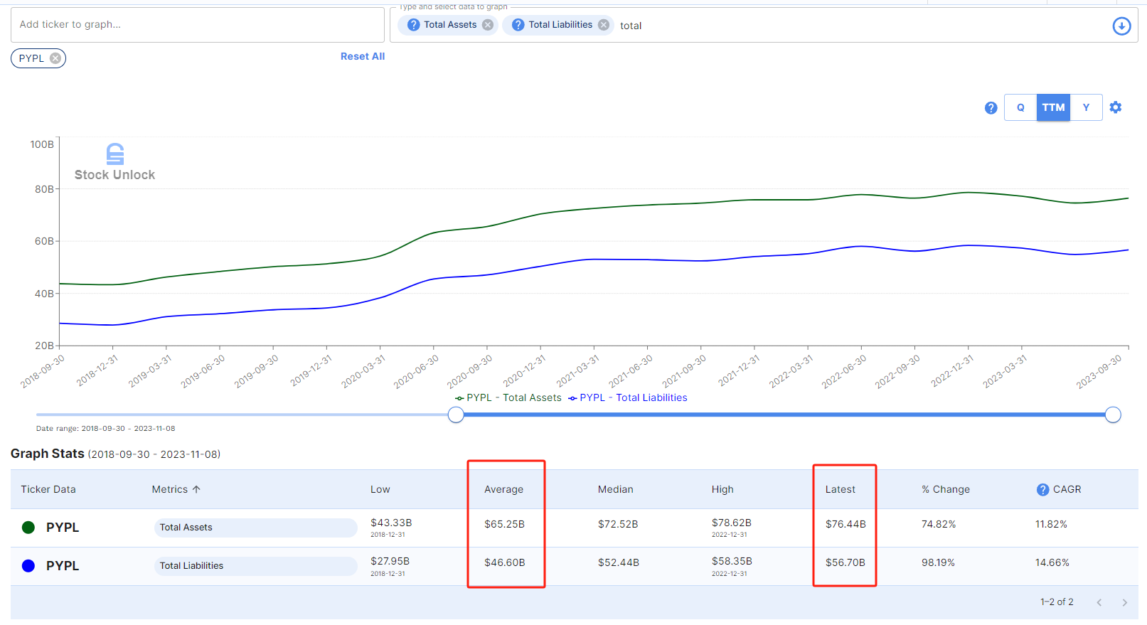Click Reset All link

click(x=363, y=56)
